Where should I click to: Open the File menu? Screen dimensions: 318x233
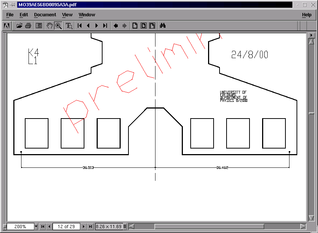coord(10,15)
